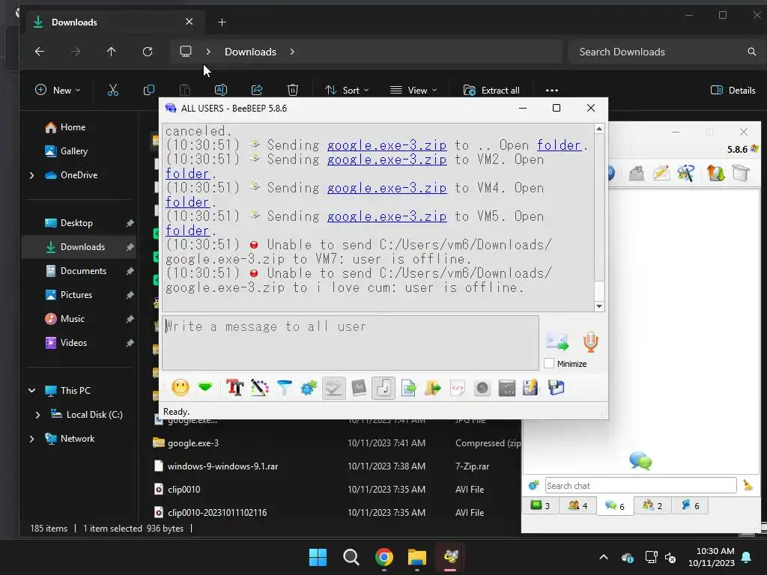
Task: Expand the Local Disk (C:) node
Action: 37,415
